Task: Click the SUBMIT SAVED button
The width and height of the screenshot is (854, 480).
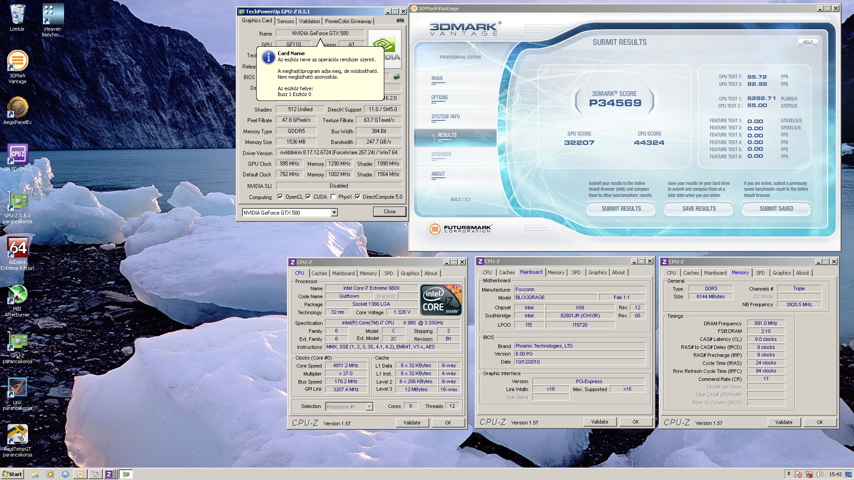Action: pyautogui.click(x=776, y=208)
